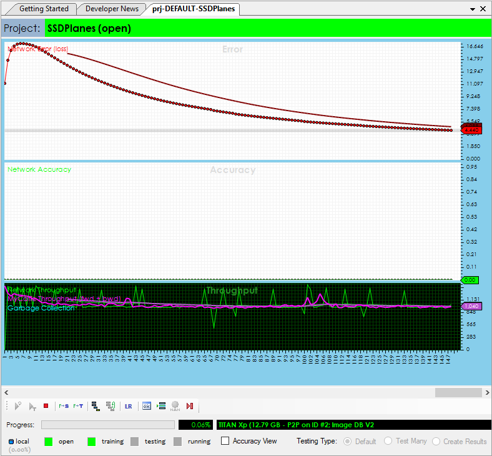The width and height of the screenshot is (492, 456).
Task: Click the 0.95 accuracy axis value
Action: pyautogui.click(x=471, y=167)
